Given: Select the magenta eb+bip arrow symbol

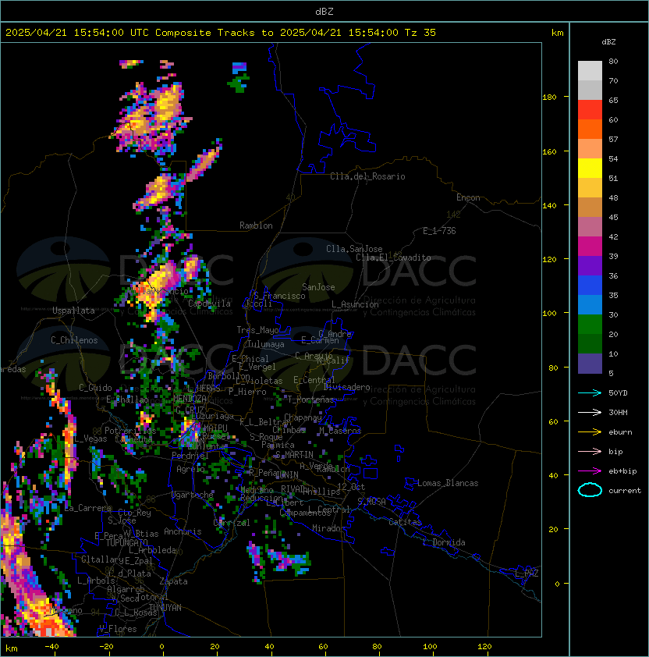Looking at the screenshot, I should click(590, 471).
